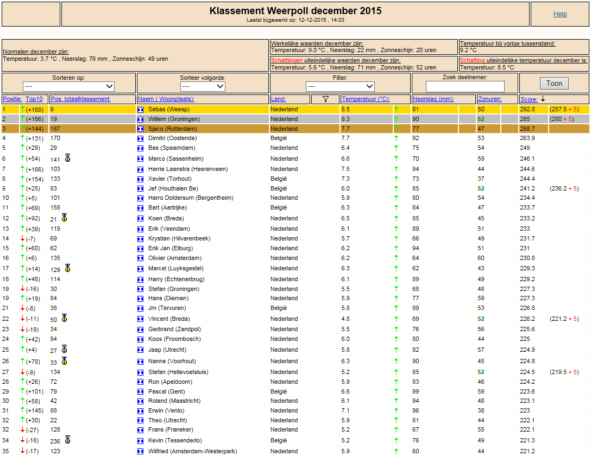Click the Zoek deelnemer search field

point(465,87)
